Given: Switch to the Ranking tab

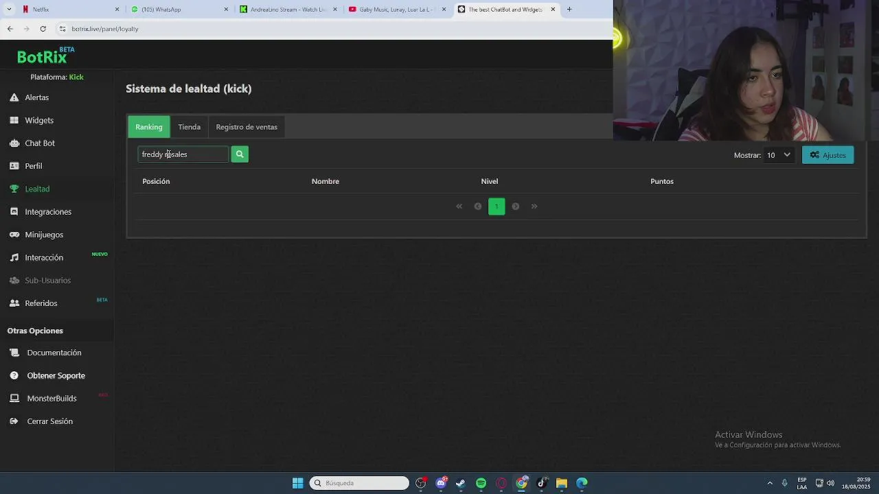Looking at the screenshot, I should click(149, 127).
